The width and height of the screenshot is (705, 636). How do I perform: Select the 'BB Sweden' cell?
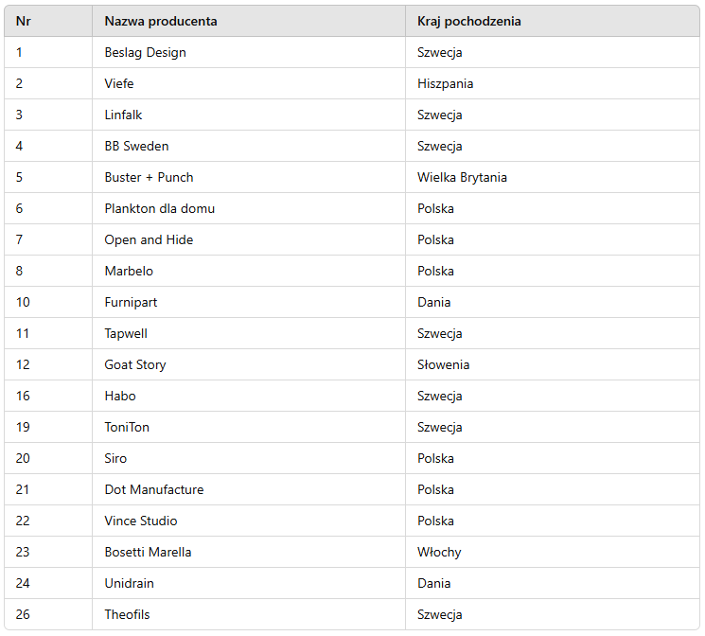pos(136,146)
